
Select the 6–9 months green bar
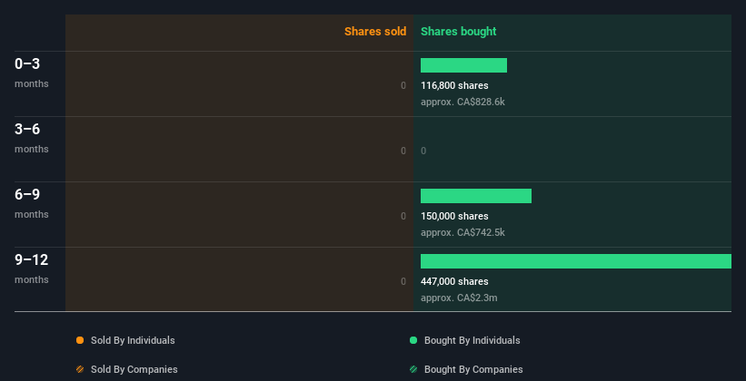476,196
